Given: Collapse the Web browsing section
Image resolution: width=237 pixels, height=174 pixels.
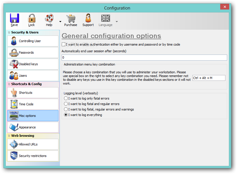Looking at the screenshot, I should click(x=9, y=136).
